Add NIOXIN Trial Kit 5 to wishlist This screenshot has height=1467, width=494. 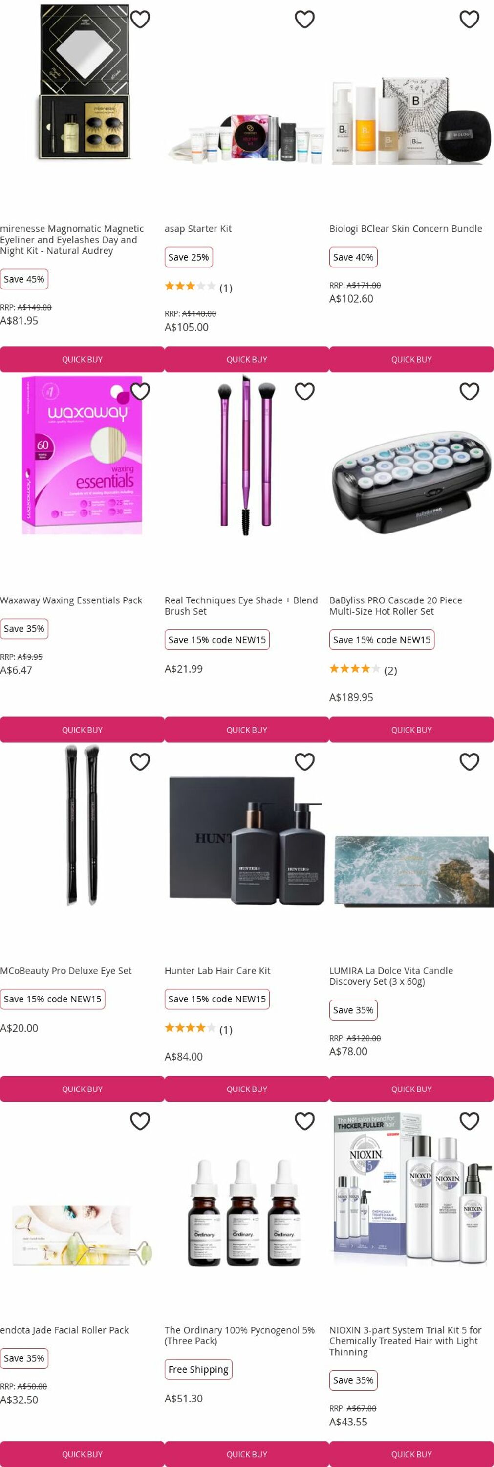tap(469, 1121)
